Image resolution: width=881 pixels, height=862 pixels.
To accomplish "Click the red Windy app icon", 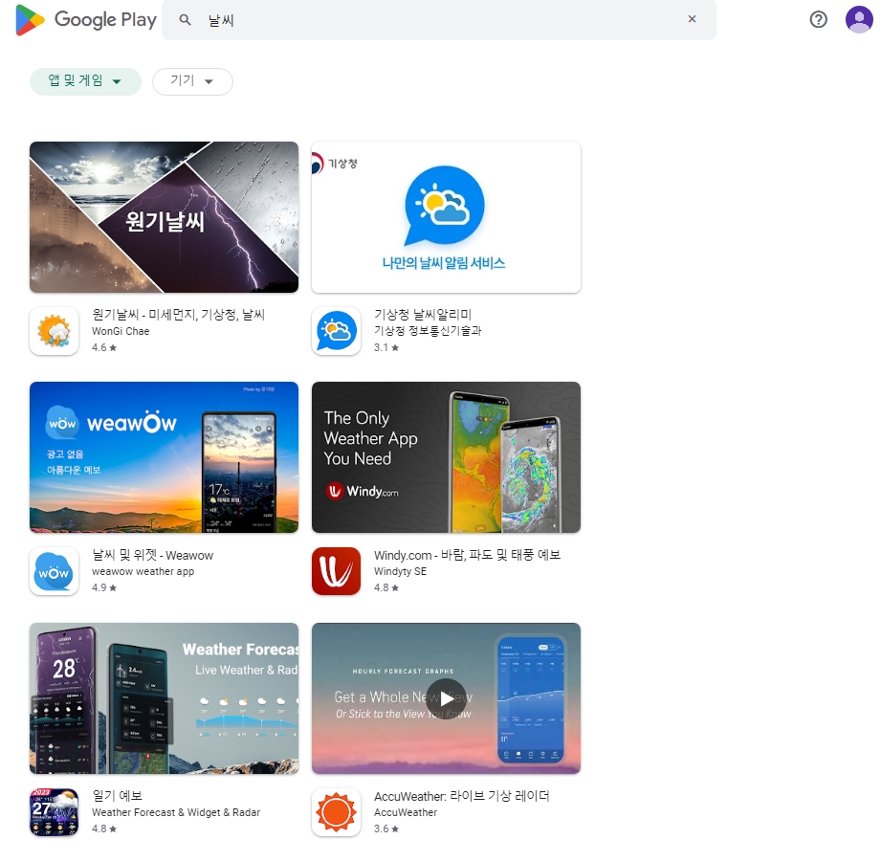I will click(336, 571).
